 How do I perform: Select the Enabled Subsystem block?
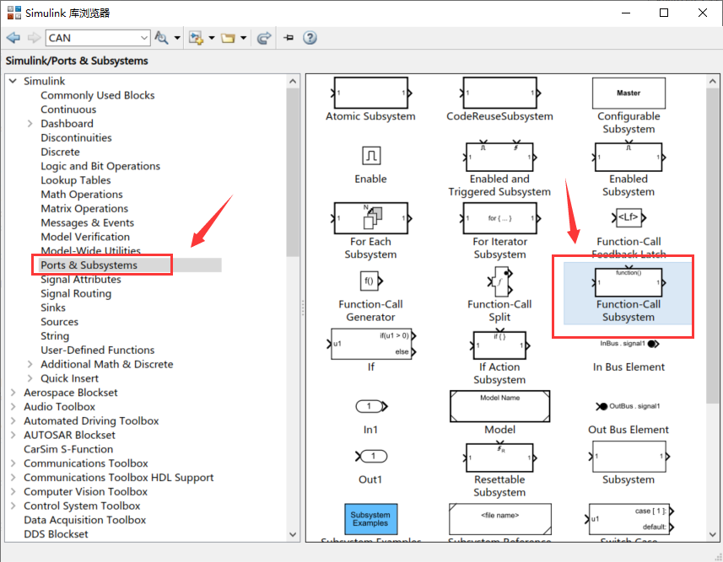(629, 157)
